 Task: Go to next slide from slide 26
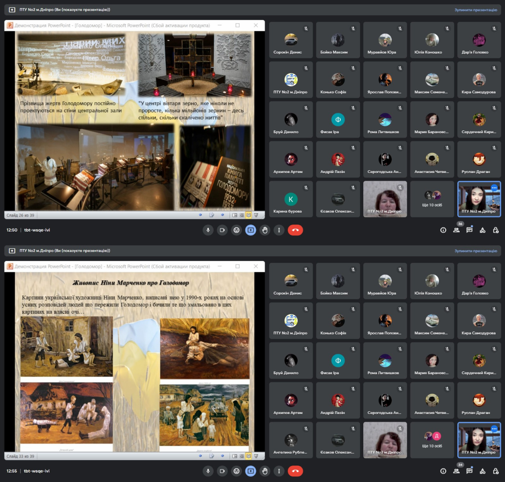[x=222, y=215]
